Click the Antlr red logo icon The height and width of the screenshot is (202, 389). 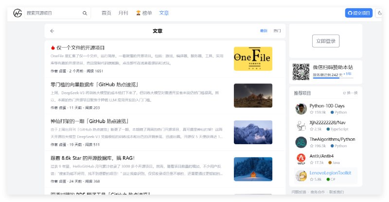301,159
